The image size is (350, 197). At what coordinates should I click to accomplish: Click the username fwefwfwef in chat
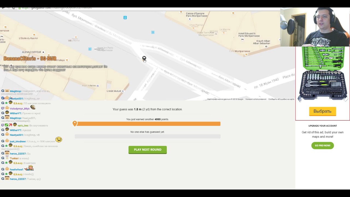click(x=16, y=170)
